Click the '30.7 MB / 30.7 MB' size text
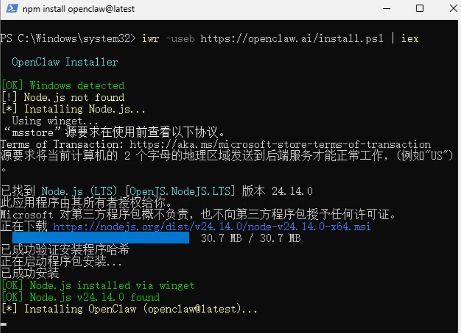The image size is (461, 333). pyautogui.click(x=251, y=238)
